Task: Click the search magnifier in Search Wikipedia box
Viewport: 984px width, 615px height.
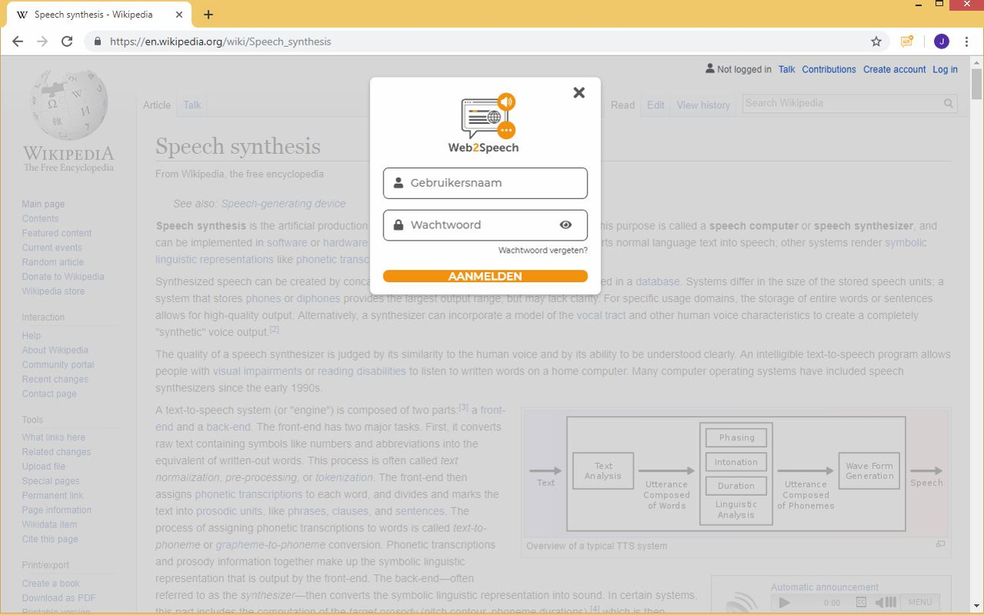Action: point(948,103)
